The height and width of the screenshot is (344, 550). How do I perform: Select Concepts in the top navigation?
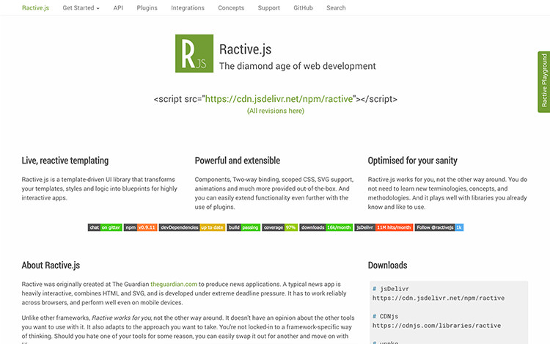(231, 8)
